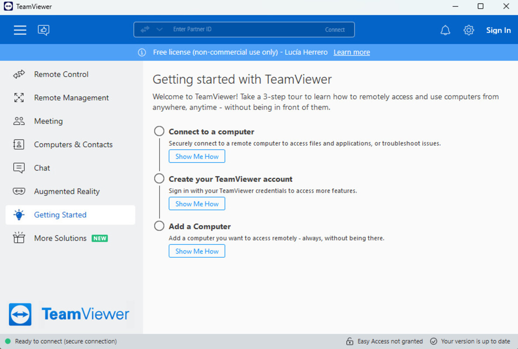Go to the Meeting section

click(48, 121)
